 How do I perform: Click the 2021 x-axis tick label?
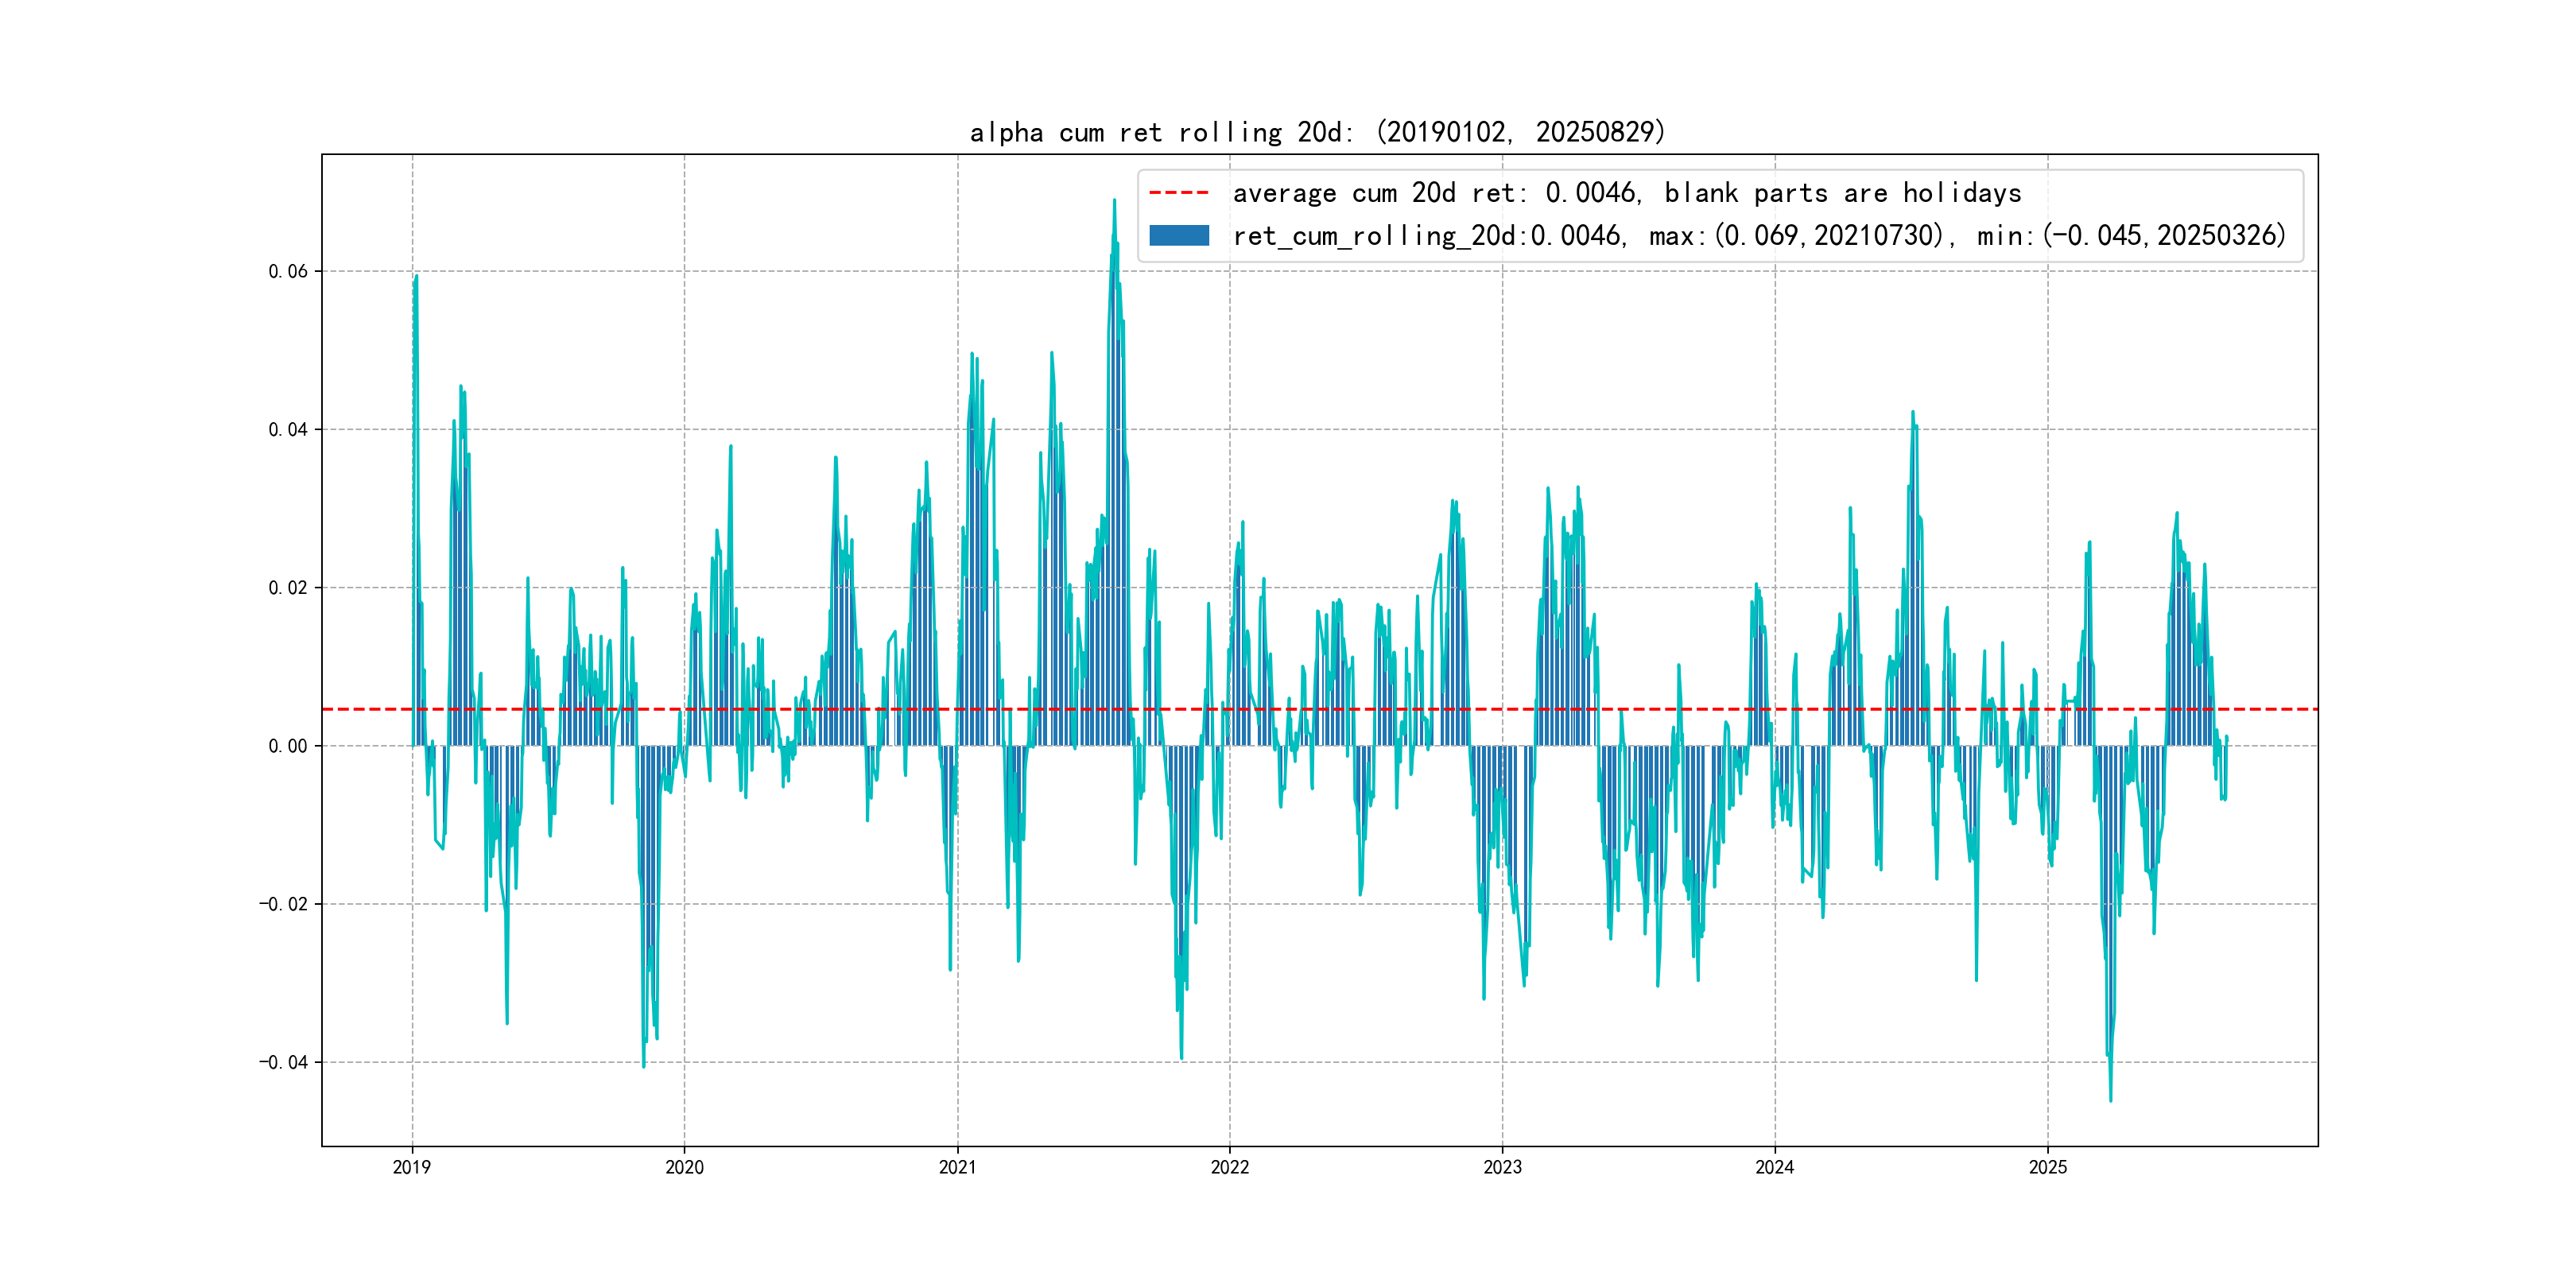[957, 1167]
